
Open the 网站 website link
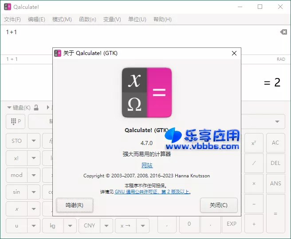point(147,165)
